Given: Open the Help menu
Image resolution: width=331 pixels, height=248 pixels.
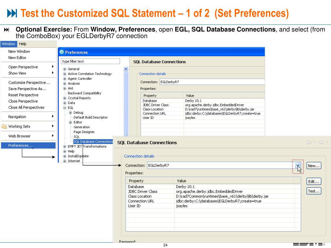Looking at the screenshot, I should [x=23, y=44].
